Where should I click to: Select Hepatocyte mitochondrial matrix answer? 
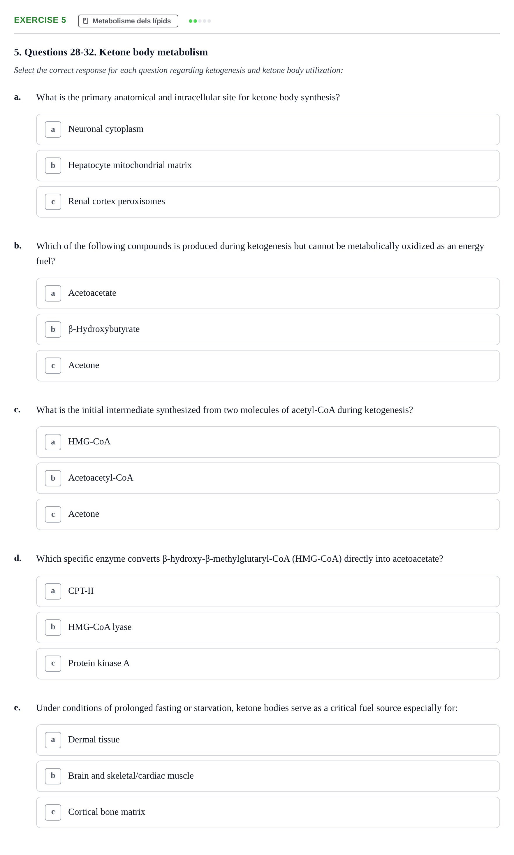(x=268, y=166)
